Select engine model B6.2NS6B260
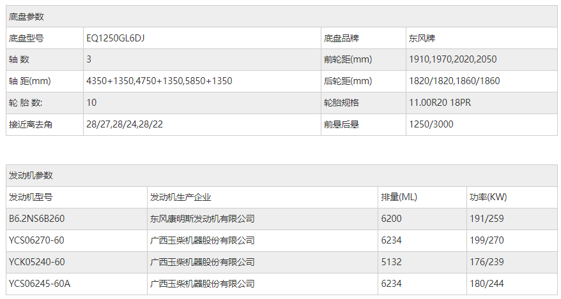 (36, 219)
